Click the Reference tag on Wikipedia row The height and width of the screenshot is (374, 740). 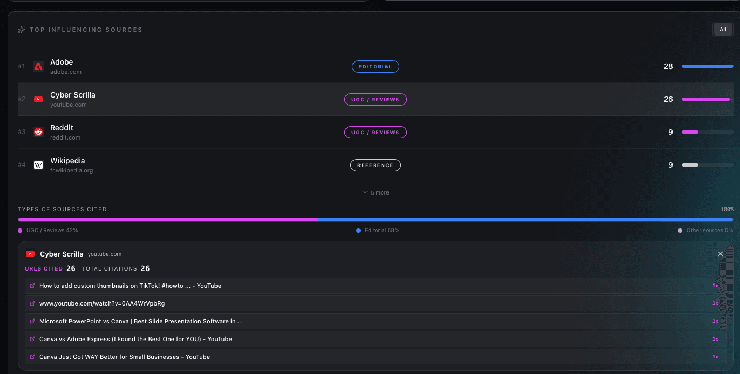375,165
